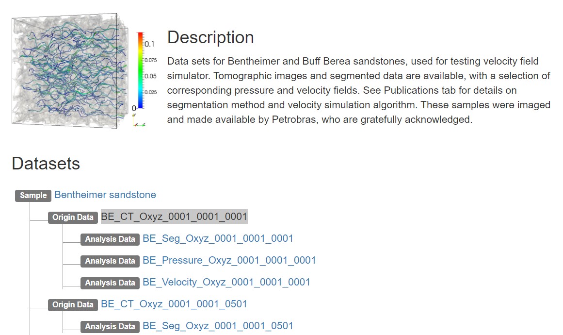
Task: Open BE_Velocity_Oxyz_0001_0001_0001 dataset
Action: [x=226, y=283]
